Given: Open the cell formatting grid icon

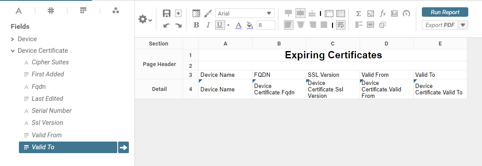Looking at the screenshot, I should tap(196, 13).
